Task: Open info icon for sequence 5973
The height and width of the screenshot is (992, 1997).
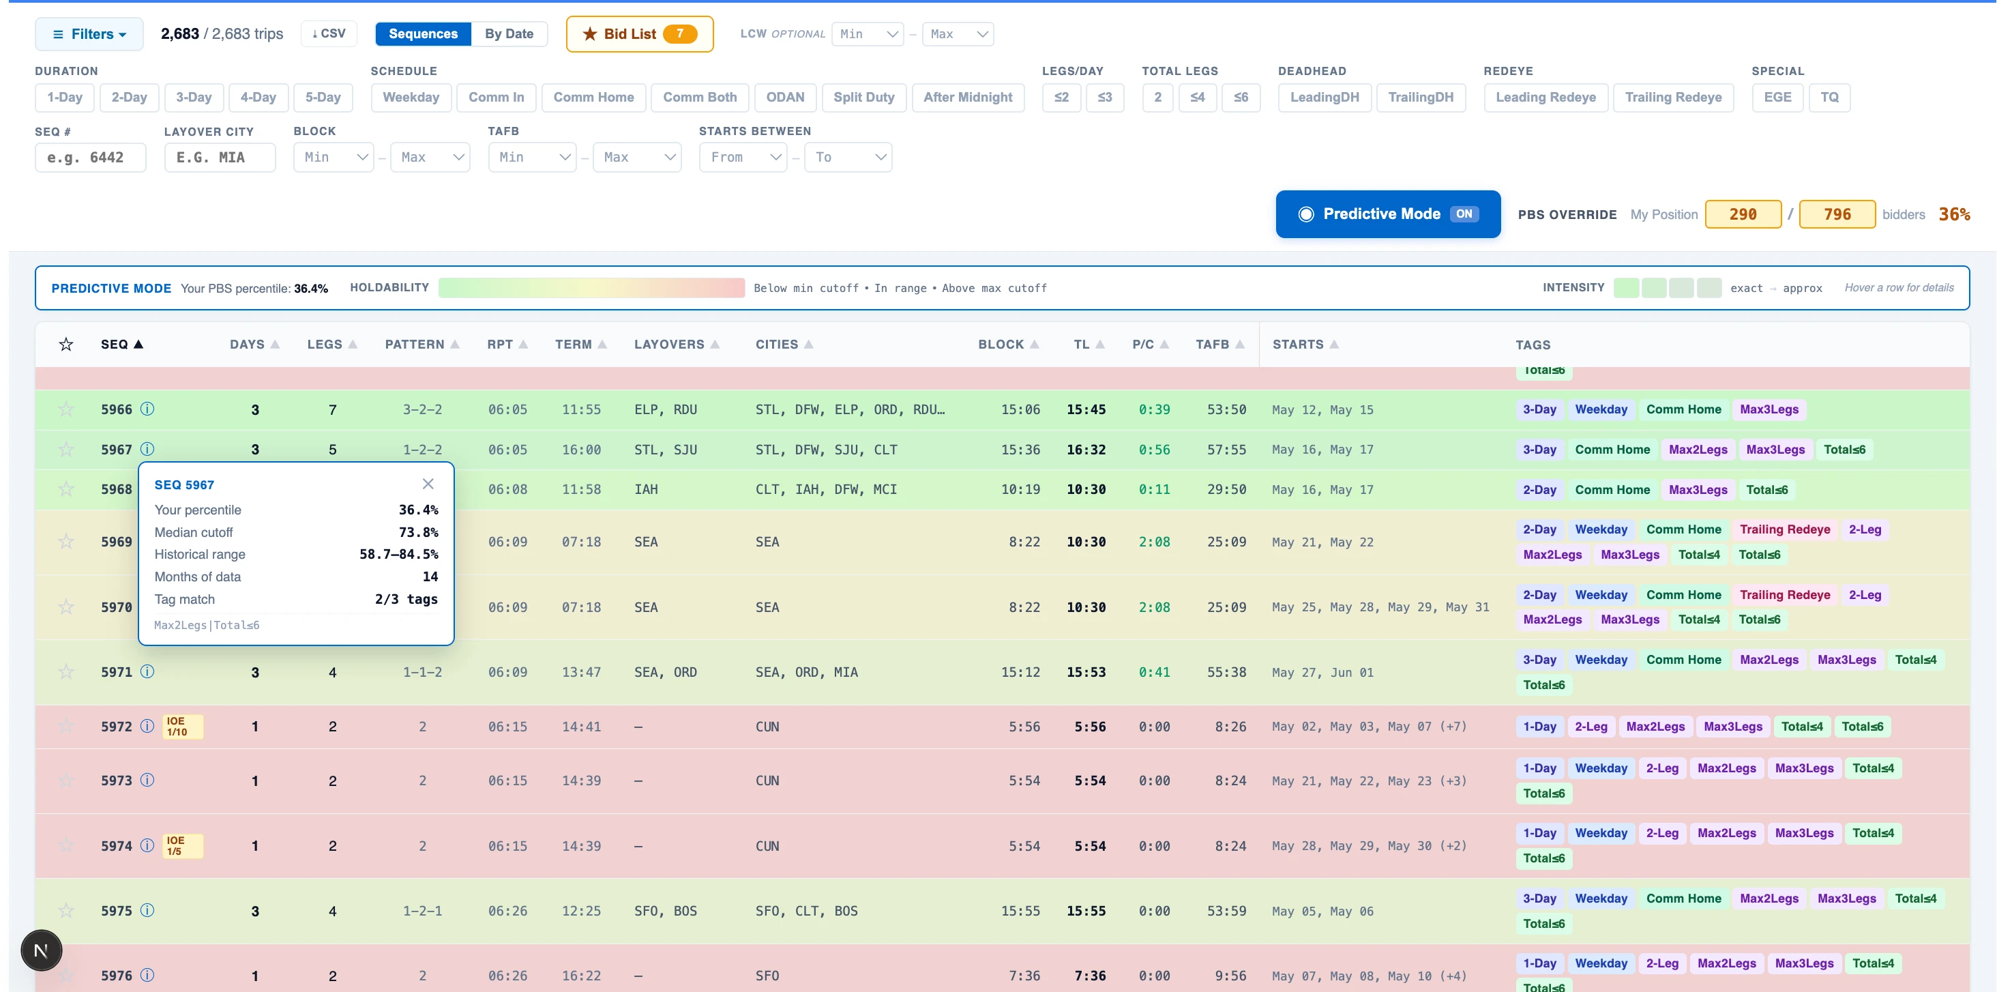Action: pos(147,781)
